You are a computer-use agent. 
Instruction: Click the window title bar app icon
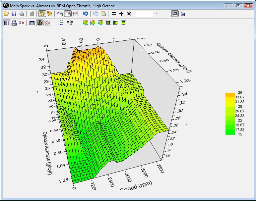(x=6, y=6)
